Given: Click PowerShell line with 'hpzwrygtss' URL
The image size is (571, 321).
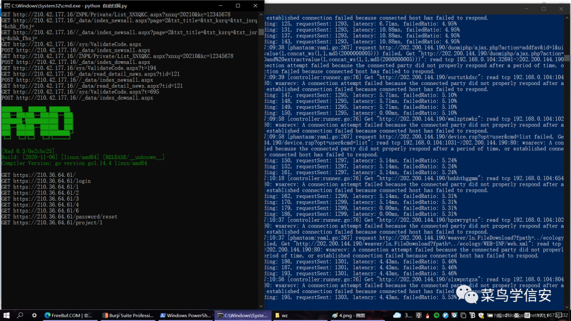Looking at the screenshot, I should [414, 220].
